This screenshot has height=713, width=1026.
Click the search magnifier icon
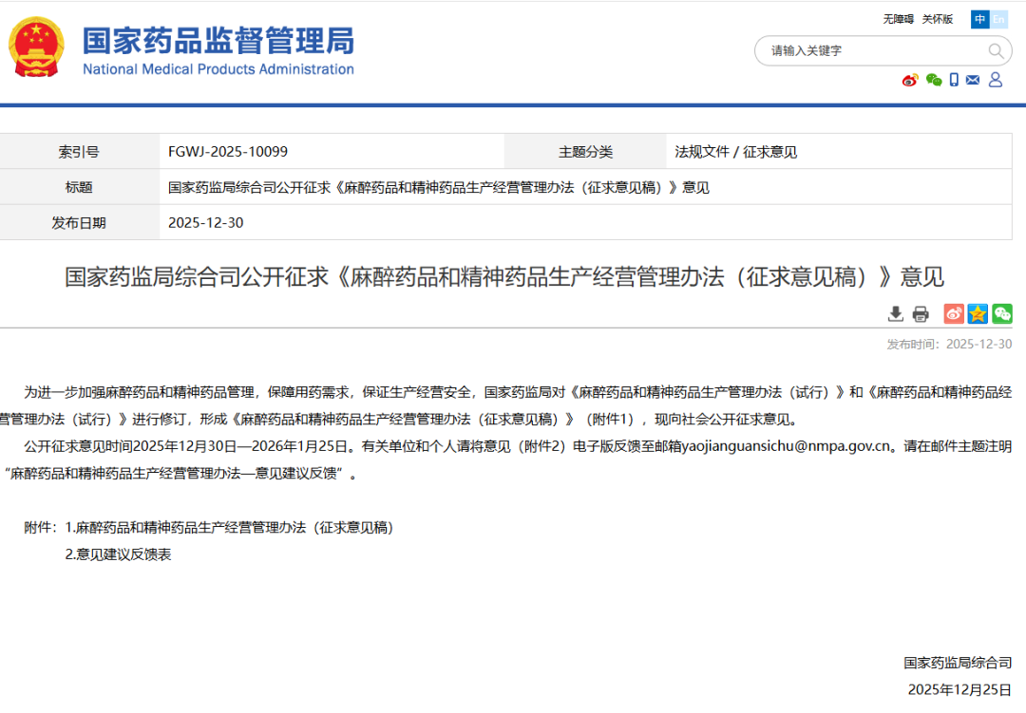[x=994, y=50]
